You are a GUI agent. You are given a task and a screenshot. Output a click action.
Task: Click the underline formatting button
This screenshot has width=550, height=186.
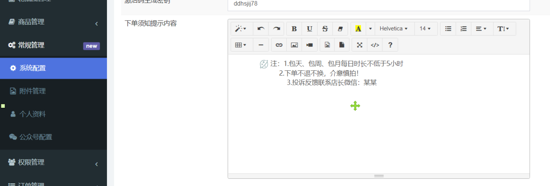click(309, 29)
